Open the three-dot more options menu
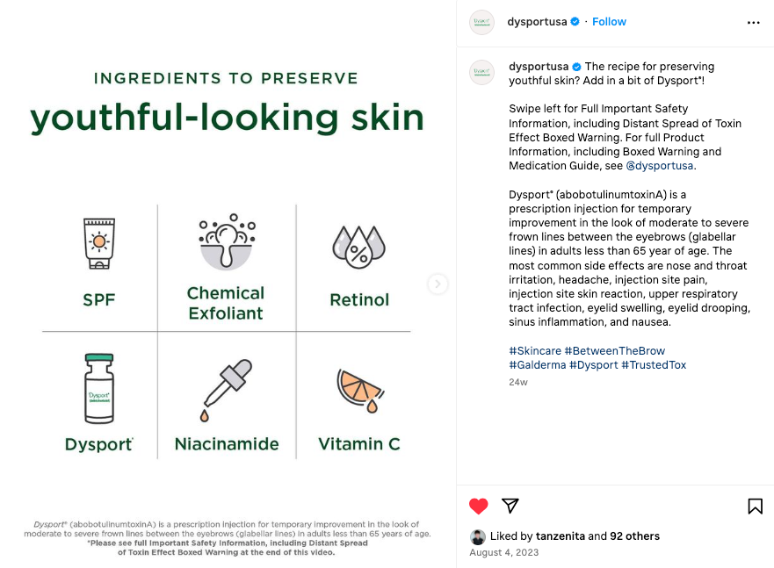Image resolution: width=774 pixels, height=568 pixels. (753, 22)
